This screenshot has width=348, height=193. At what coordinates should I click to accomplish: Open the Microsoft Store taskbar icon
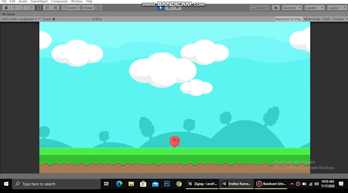pos(143,184)
